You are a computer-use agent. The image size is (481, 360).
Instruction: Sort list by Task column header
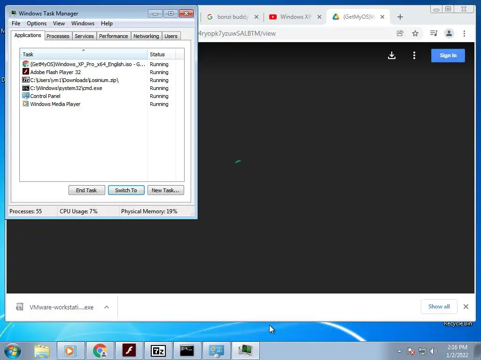coord(84,54)
